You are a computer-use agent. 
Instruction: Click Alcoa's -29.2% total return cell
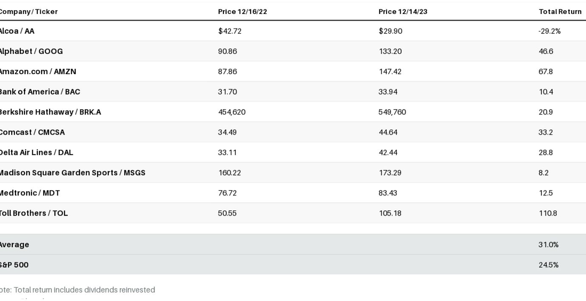(x=549, y=31)
